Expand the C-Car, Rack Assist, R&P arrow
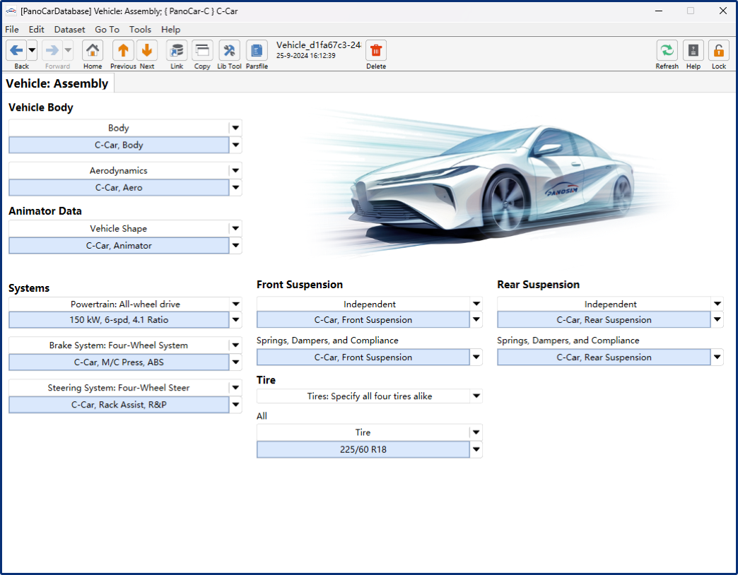The width and height of the screenshot is (738, 575). pos(235,405)
